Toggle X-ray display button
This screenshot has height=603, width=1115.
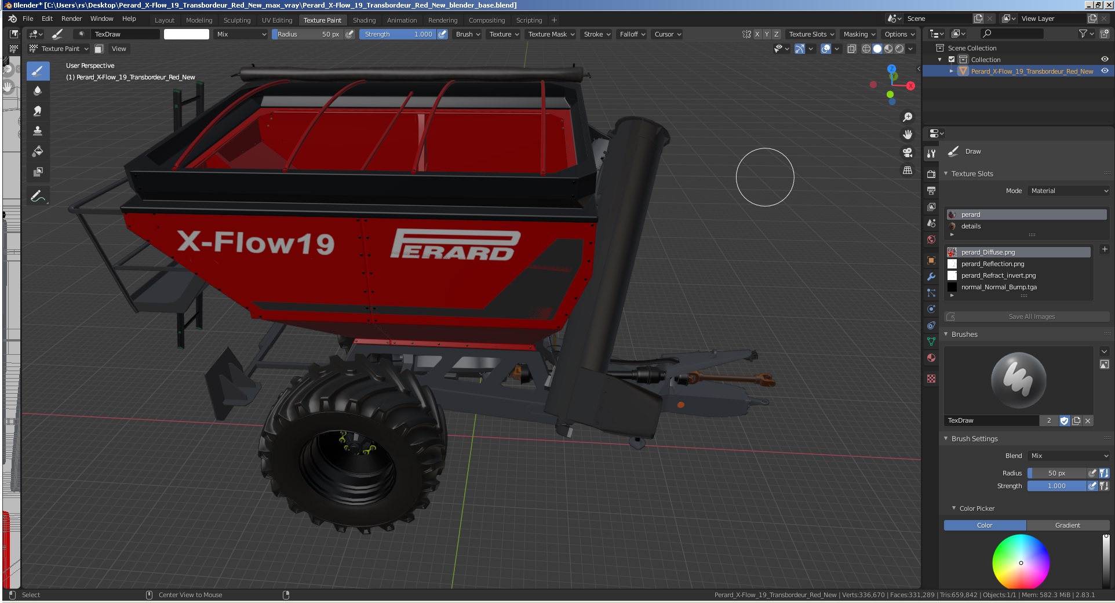(851, 49)
